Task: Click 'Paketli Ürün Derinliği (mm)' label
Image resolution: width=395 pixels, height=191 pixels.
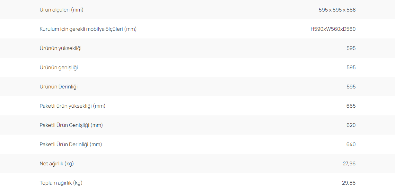Action: click(x=71, y=145)
